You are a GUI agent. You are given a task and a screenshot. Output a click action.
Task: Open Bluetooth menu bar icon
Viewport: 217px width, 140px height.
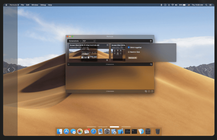click(x=169, y=5)
